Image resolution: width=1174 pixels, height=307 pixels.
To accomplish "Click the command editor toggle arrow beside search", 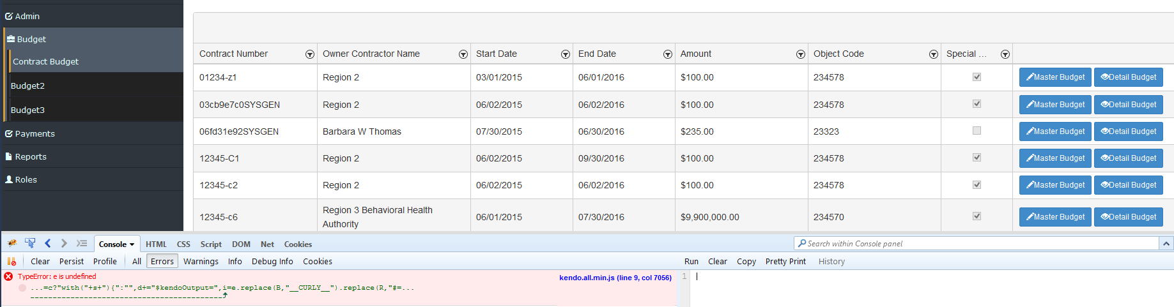I will point(1166,244).
